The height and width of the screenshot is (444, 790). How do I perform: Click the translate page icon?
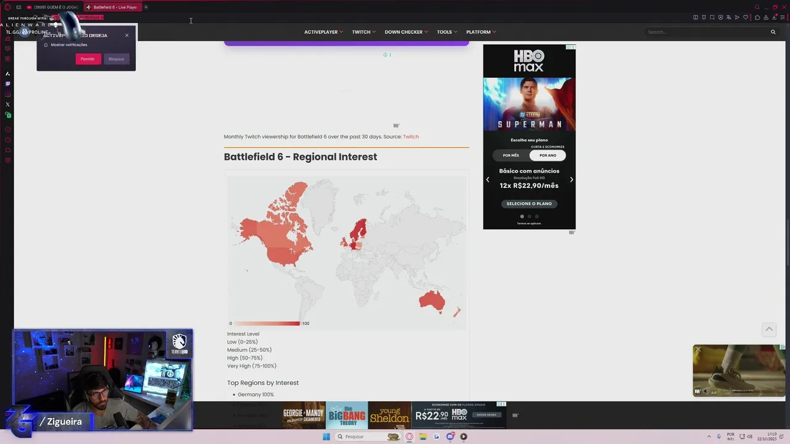(729, 17)
